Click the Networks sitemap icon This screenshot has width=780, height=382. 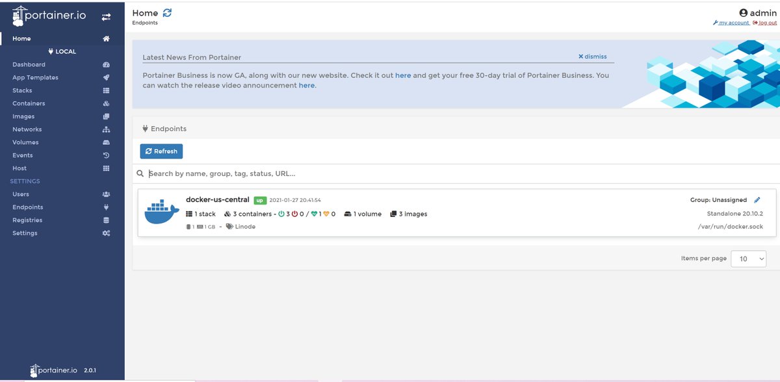[106, 129]
